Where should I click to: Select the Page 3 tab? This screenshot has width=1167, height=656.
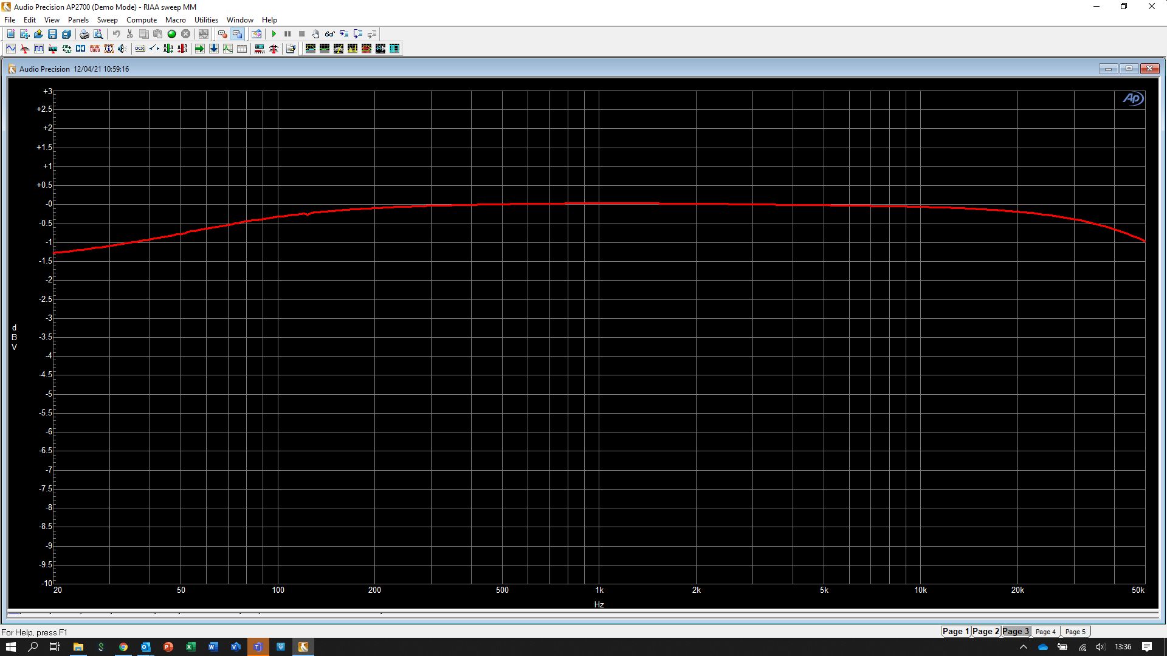pyautogui.click(x=1016, y=632)
